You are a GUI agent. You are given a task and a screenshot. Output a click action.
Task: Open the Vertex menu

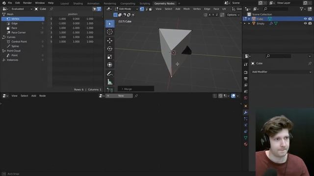197,9
